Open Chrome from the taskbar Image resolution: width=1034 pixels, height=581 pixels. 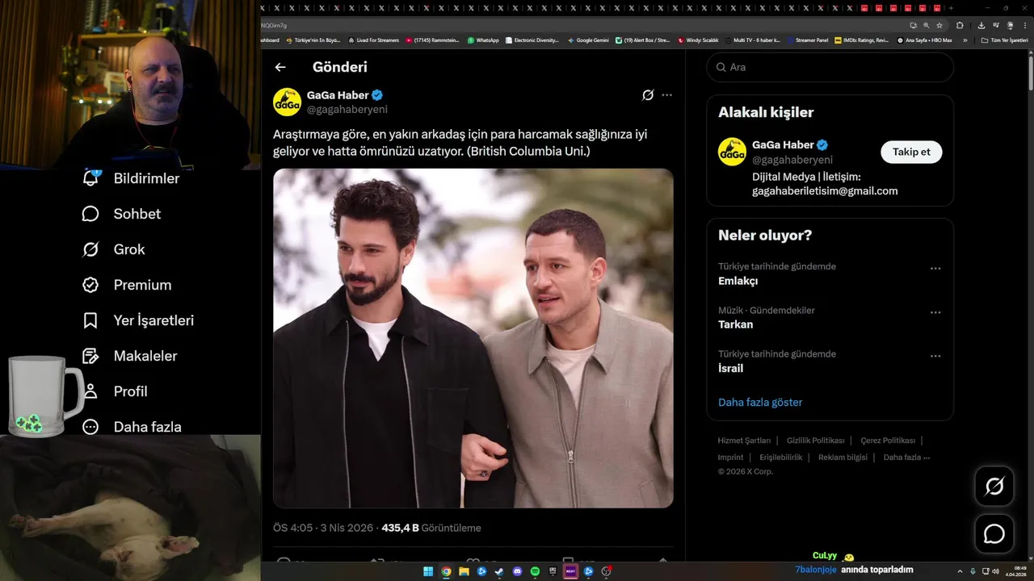tap(446, 571)
